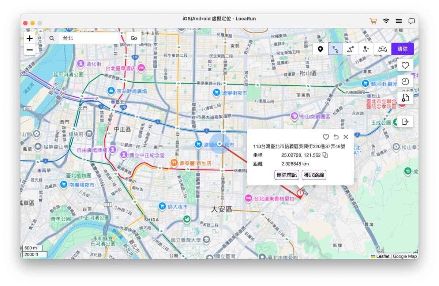The width and height of the screenshot is (439, 286).
Task: Select the two-spot route mode
Action: [335, 49]
